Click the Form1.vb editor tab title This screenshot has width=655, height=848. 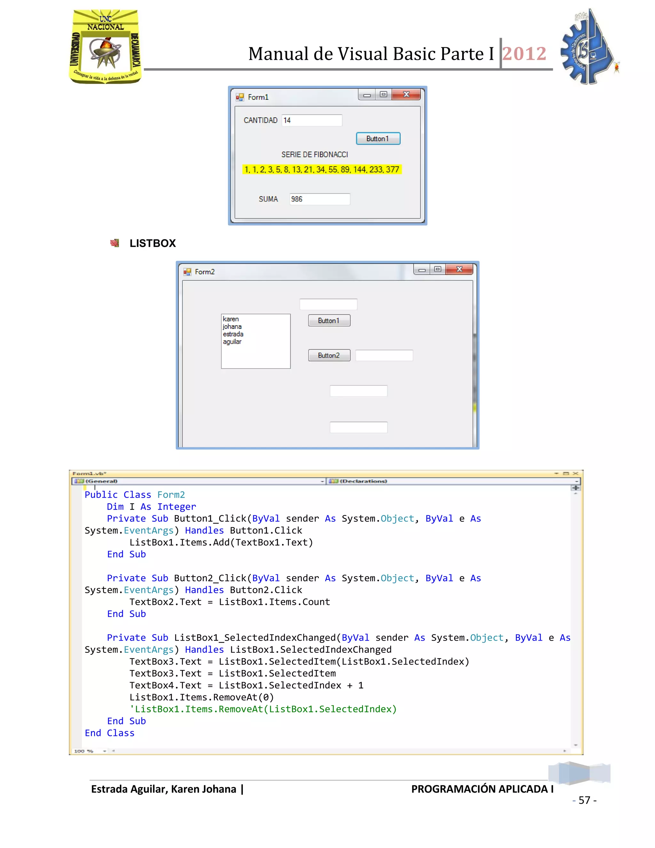tap(89, 473)
